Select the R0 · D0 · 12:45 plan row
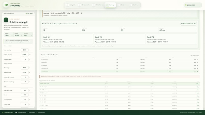The image size is (205, 115). [120, 99]
